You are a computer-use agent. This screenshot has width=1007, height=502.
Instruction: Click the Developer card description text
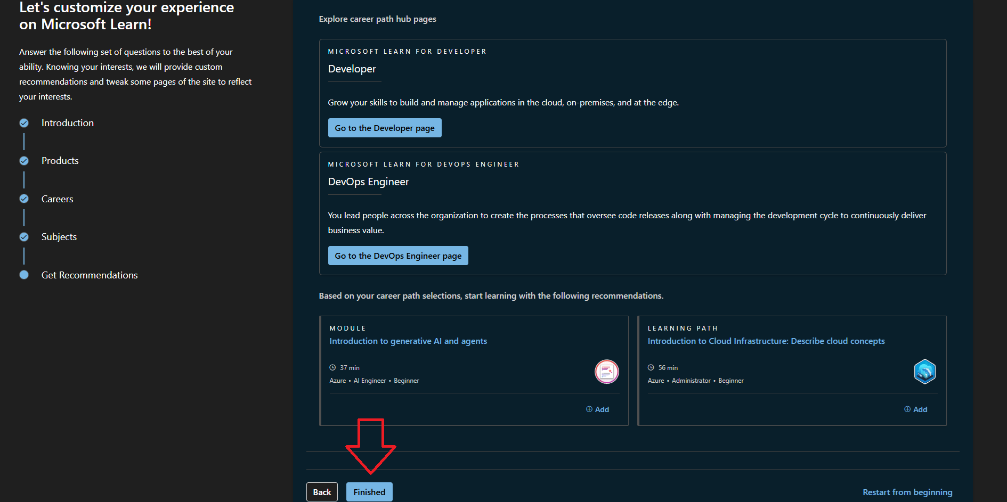pyautogui.click(x=504, y=103)
